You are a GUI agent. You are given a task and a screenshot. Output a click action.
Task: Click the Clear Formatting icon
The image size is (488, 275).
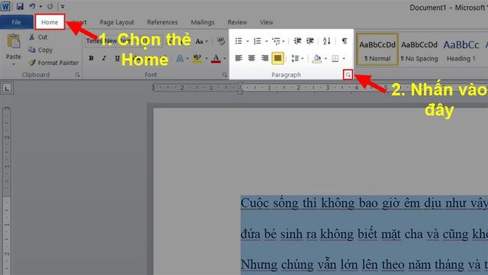click(x=221, y=40)
